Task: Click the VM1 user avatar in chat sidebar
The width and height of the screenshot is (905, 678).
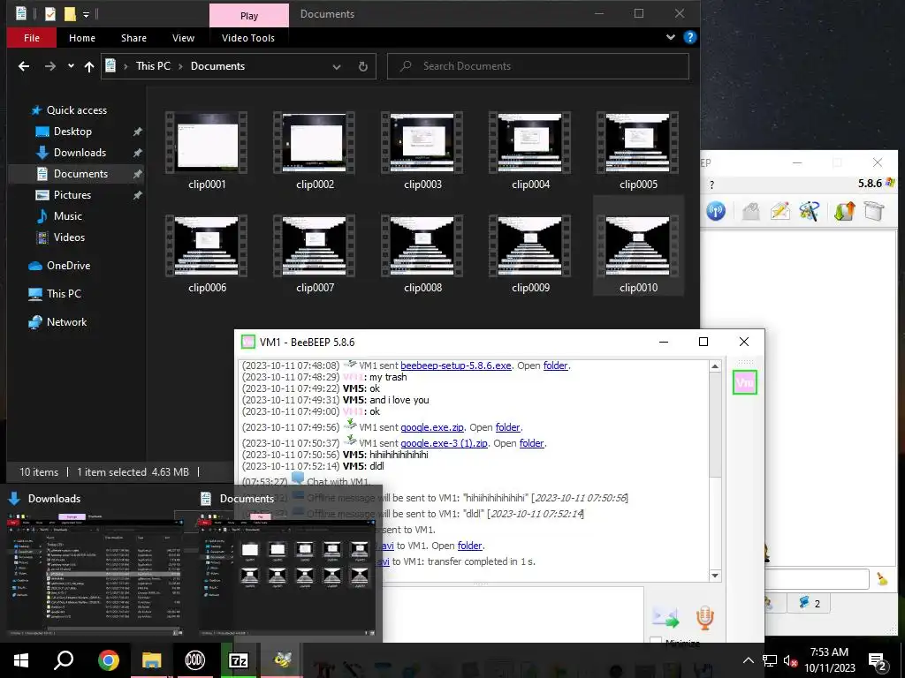Action: [x=744, y=382]
